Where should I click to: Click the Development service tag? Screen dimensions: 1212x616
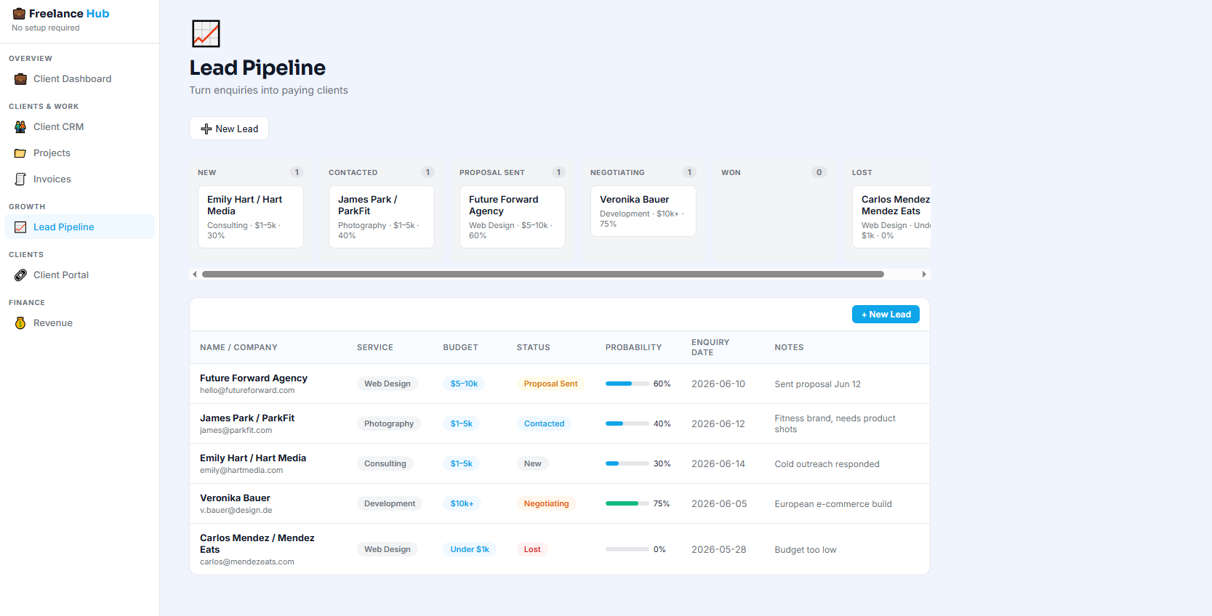point(390,503)
